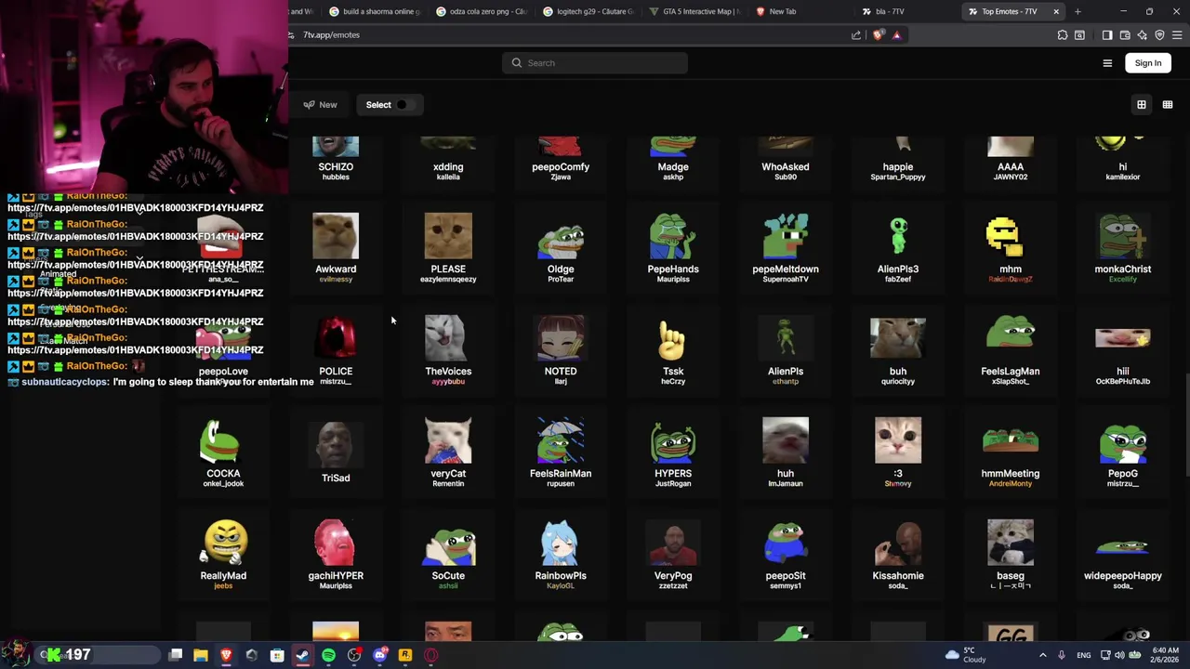
Task: Click Brave Rewards triangle icon
Action: (x=896, y=35)
